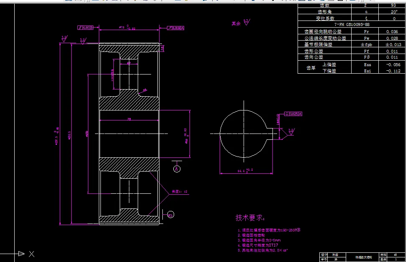The image size is (406, 262).
Task: Click the 齿向公差 label
Action: click(313, 57)
